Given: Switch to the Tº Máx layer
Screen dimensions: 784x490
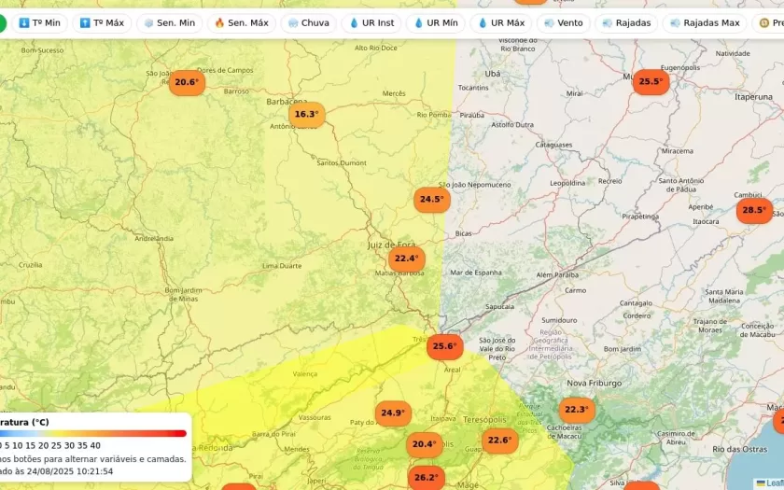Looking at the screenshot, I should click(x=101, y=22).
